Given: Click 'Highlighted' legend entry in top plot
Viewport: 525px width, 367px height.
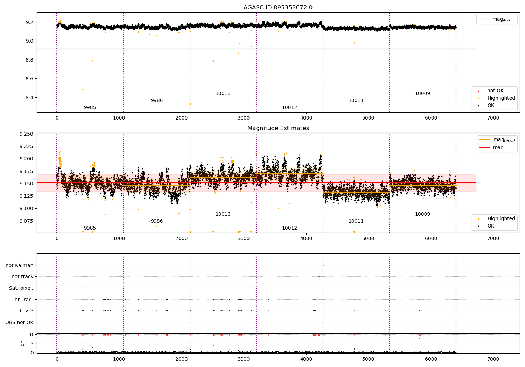Looking at the screenshot, I should click(501, 98).
